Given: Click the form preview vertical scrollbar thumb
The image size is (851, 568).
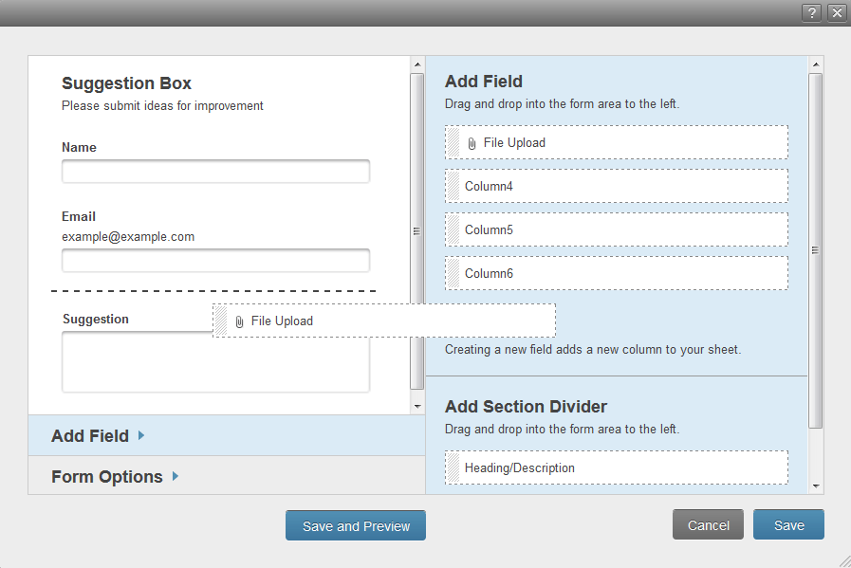Looking at the screenshot, I should tap(416, 230).
